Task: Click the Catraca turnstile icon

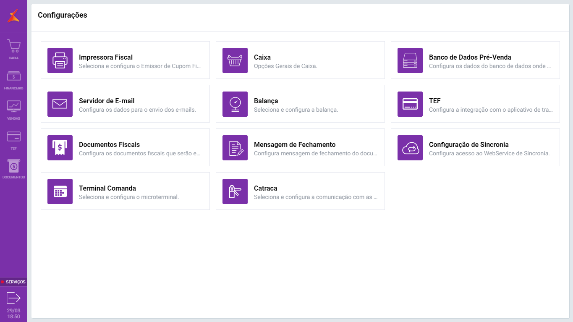Action: [235, 191]
